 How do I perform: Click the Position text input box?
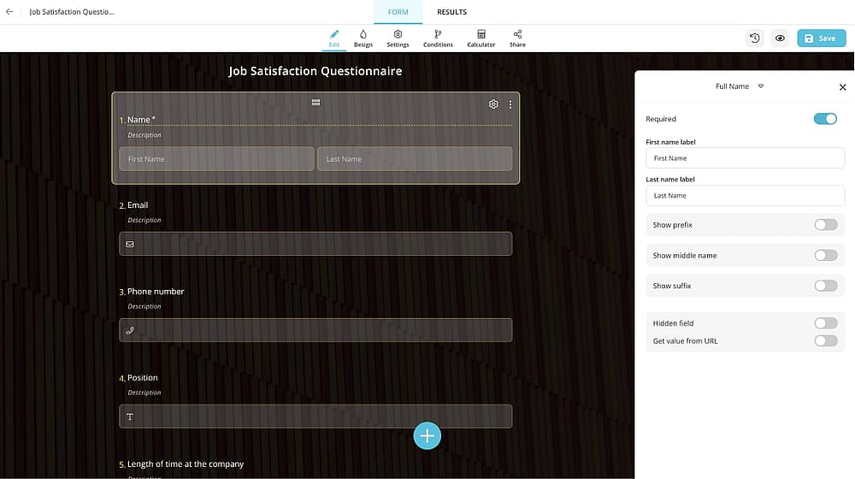click(x=315, y=417)
